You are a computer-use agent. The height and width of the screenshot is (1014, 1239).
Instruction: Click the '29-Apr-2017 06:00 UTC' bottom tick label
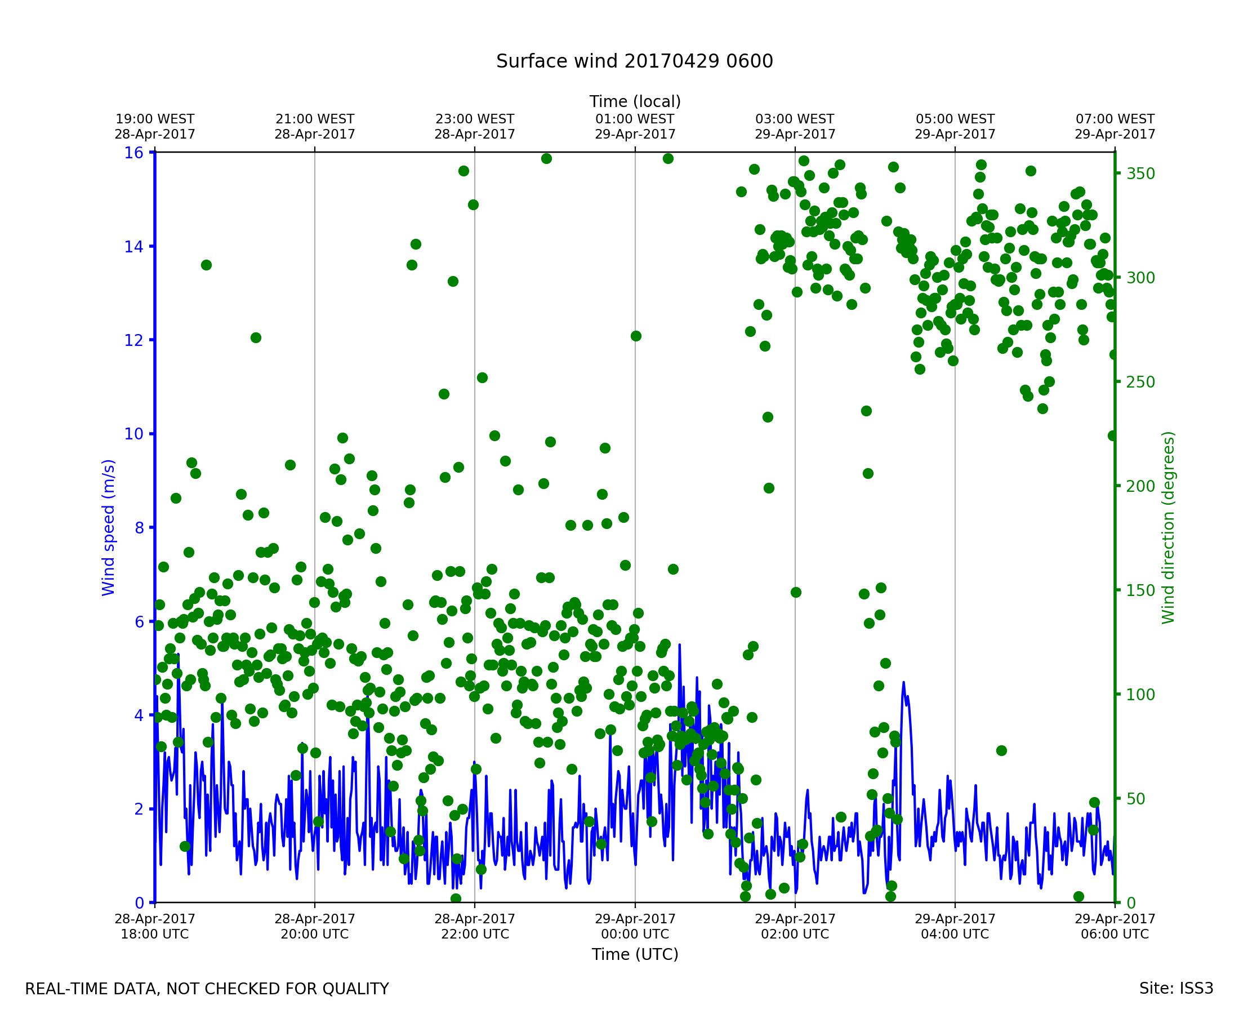pos(1115,926)
